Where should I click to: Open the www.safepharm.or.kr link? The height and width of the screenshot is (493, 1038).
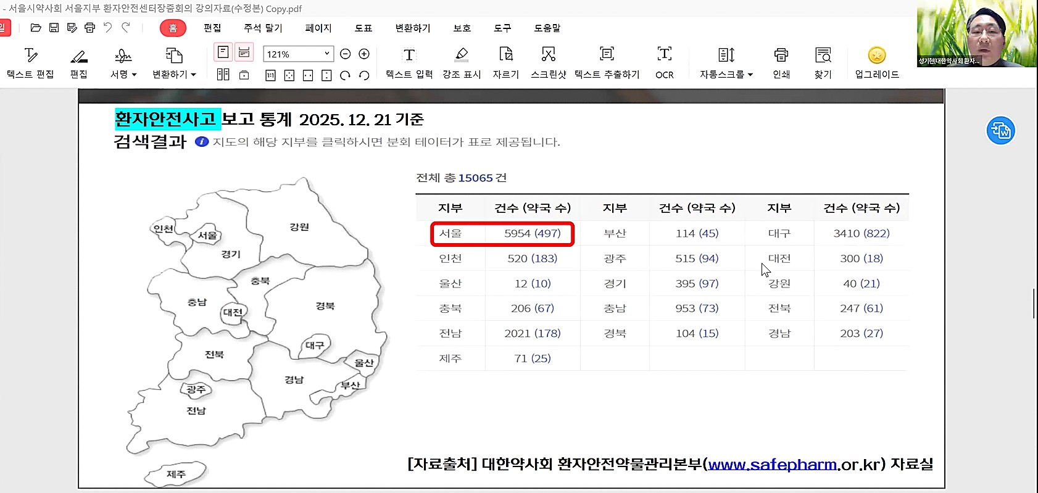tap(772, 465)
